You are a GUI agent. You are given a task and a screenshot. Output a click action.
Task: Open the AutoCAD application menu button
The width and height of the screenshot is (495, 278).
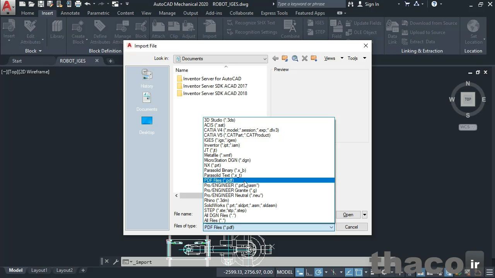[7, 7]
